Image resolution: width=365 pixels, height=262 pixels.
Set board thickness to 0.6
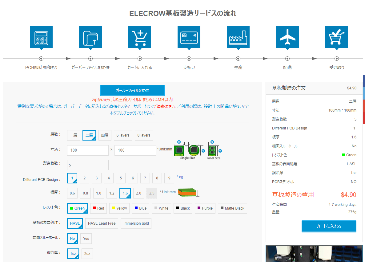coord(72,193)
